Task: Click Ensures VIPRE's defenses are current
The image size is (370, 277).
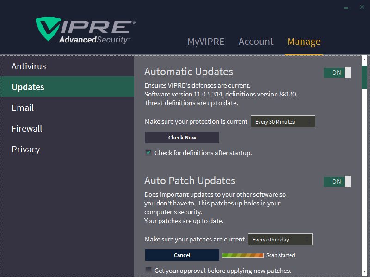Action: [x=197, y=85]
